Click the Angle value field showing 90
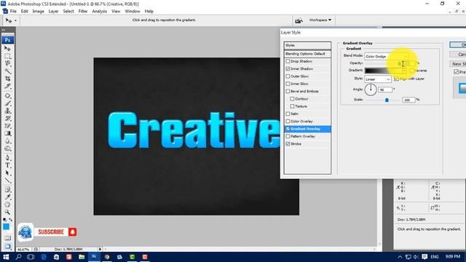The image size is (466, 262). [x=385, y=90]
